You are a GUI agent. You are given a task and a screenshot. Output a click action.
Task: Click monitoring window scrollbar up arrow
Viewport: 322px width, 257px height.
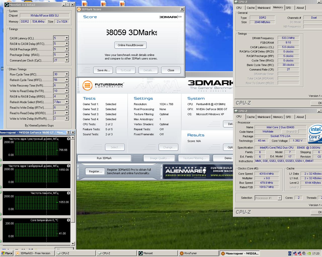(73, 137)
